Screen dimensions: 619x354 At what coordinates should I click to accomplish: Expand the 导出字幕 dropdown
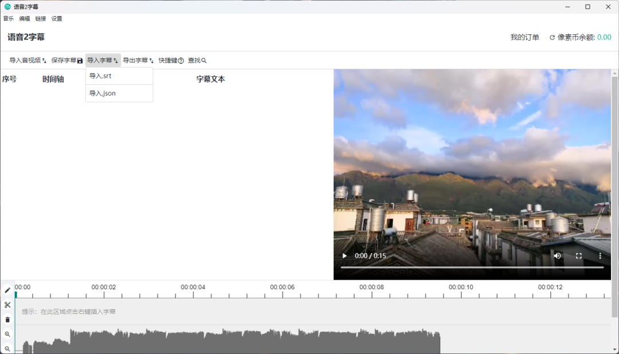pos(138,60)
